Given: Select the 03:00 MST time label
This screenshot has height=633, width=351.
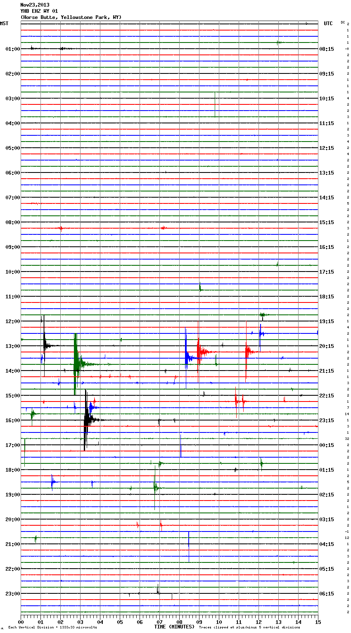Looking at the screenshot, I should (x=12, y=99).
